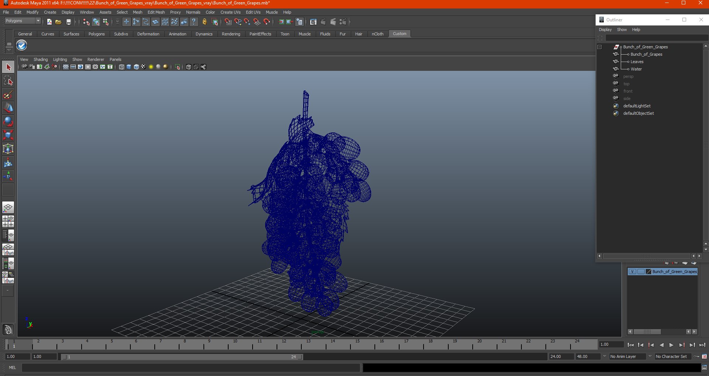This screenshot has height=376, width=709.
Task: Enable smooth shade all cube icon
Action: (x=129, y=67)
